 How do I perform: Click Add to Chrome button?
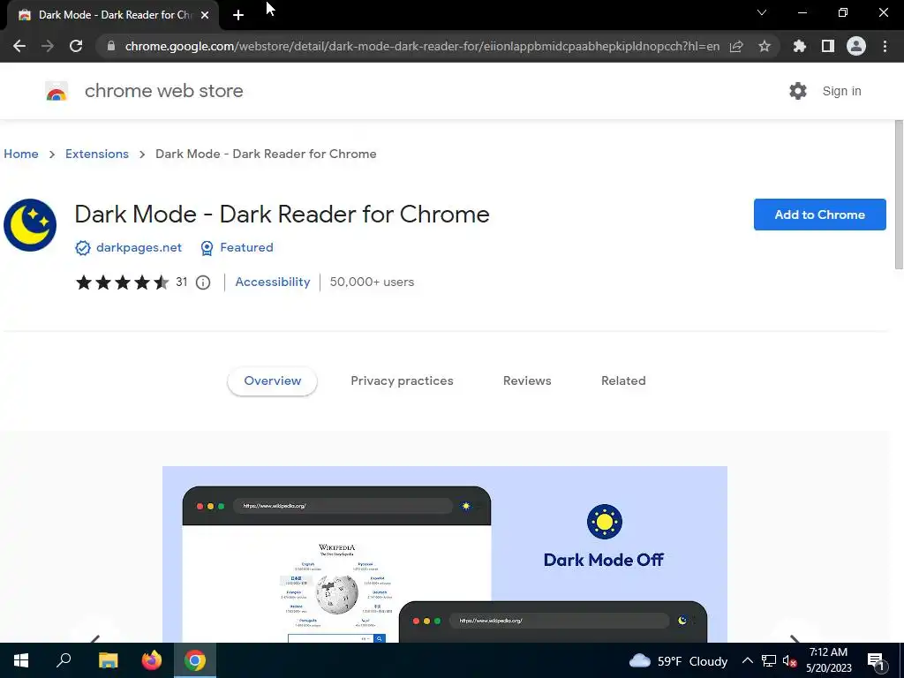(x=819, y=215)
